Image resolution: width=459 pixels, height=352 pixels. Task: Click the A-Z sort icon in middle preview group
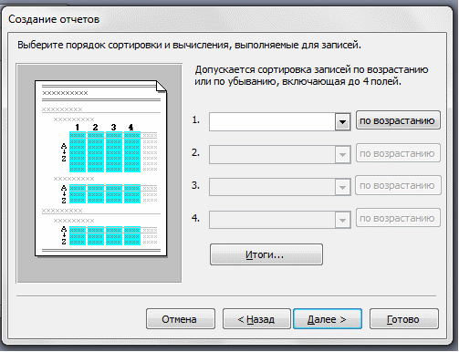pyautogui.click(x=64, y=194)
